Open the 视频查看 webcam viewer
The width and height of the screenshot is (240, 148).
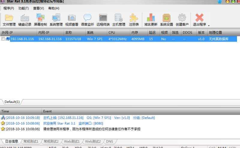point(72,20)
